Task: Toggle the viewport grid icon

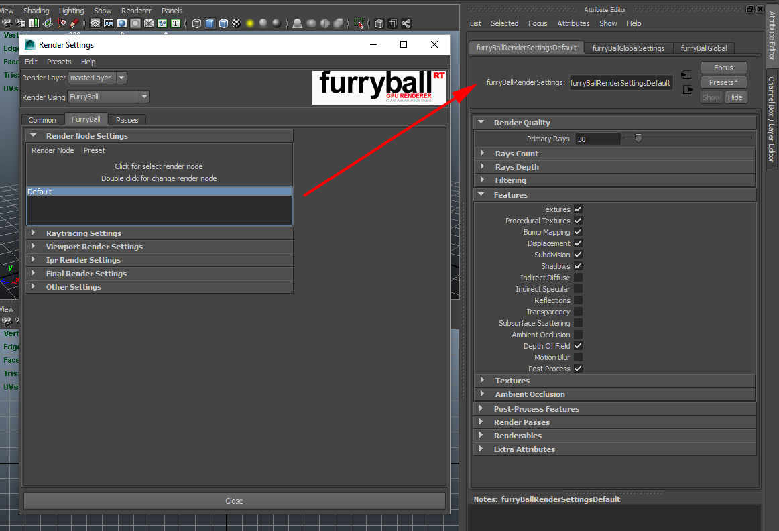Action: [x=95, y=23]
